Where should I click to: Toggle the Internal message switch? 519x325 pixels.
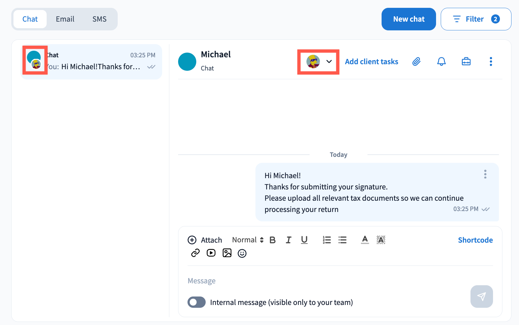pyautogui.click(x=197, y=302)
